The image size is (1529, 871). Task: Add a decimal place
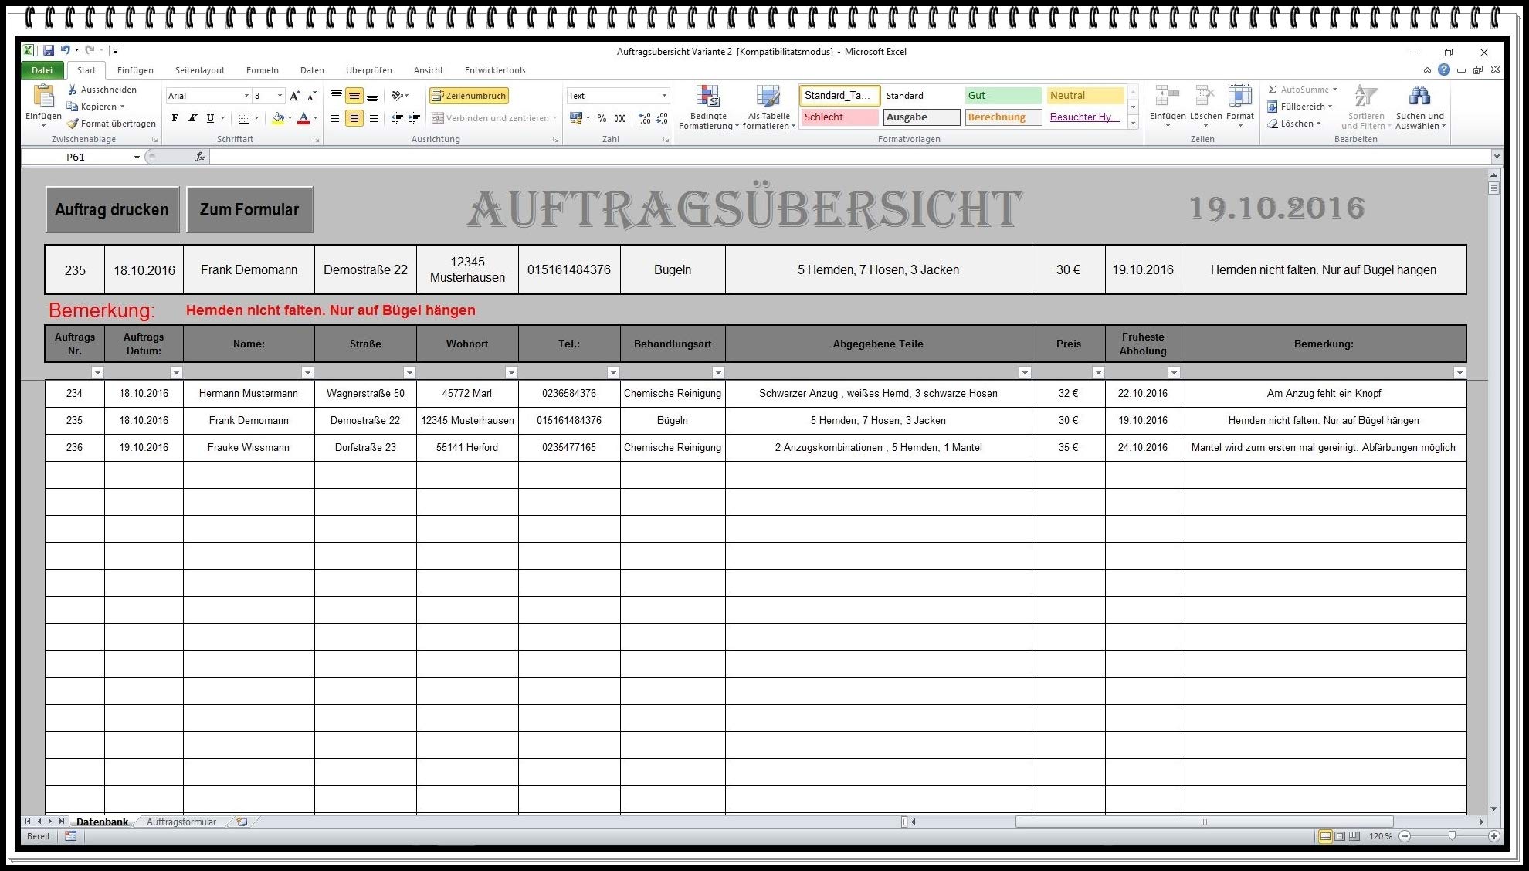click(x=645, y=118)
